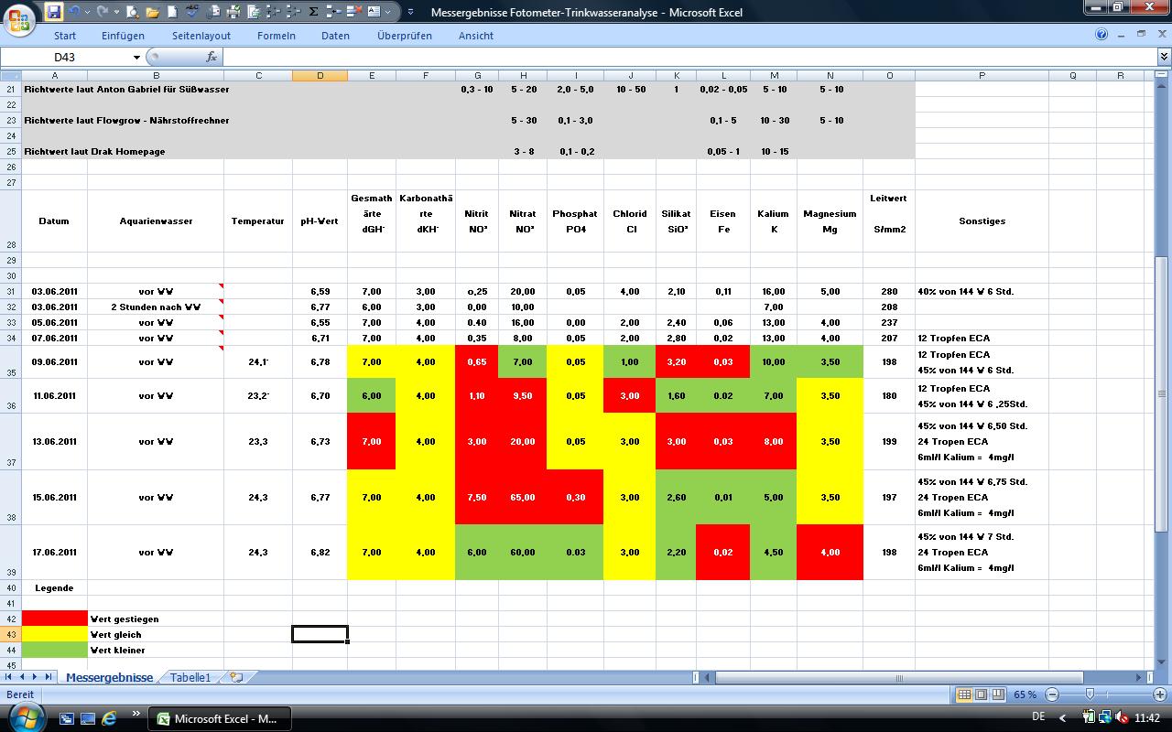Open file with the folder icon

pos(152,12)
